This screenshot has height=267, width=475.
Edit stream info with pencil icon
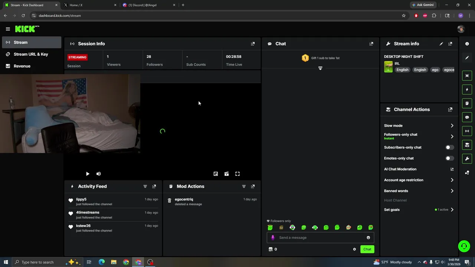441,44
